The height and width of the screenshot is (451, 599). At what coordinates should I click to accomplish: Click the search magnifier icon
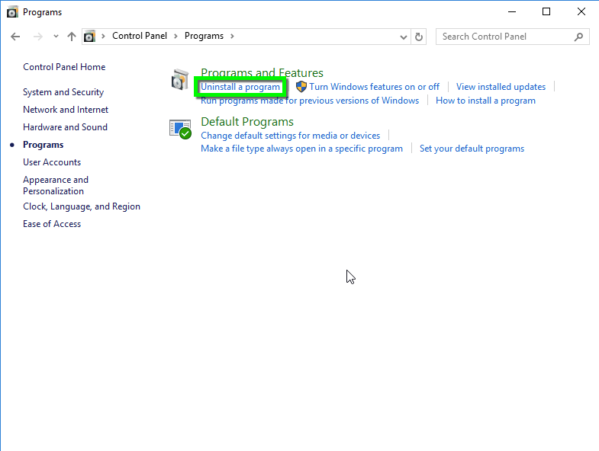[x=578, y=37]
